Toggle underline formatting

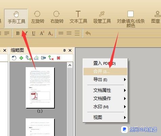[33, 33]
